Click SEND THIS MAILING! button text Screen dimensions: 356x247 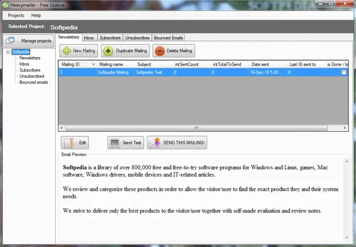184,142
